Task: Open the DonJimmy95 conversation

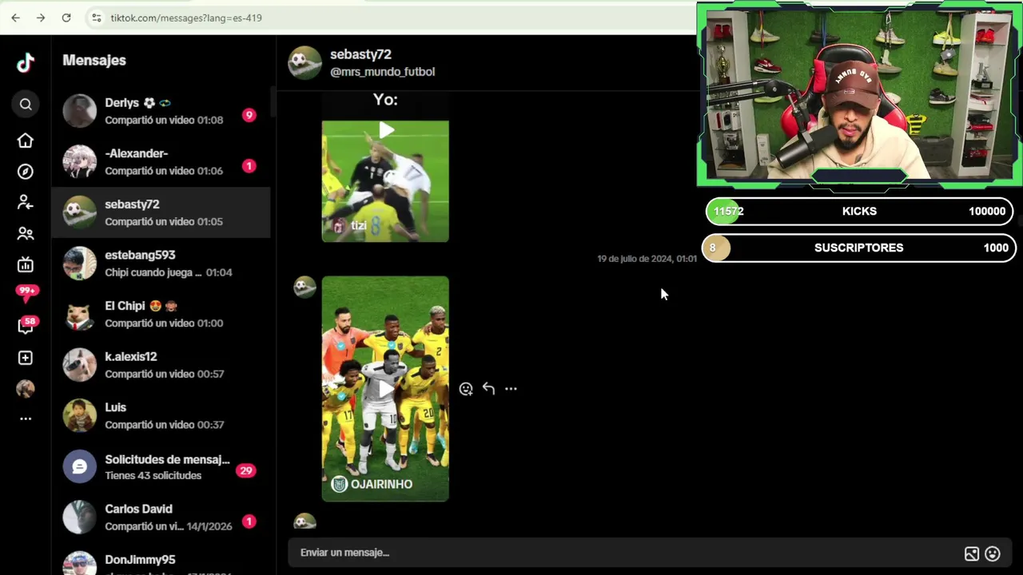Action: tap(161, 561)
